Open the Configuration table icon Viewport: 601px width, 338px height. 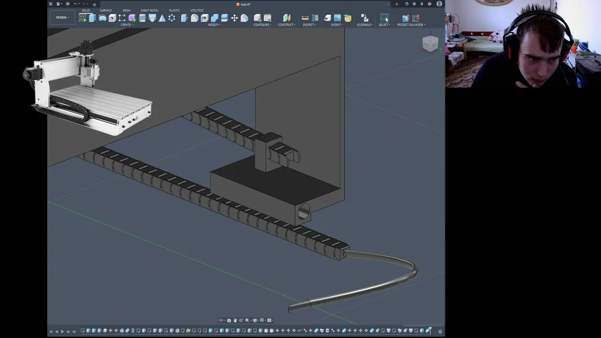pyautogui.click(x=268, y=18)
